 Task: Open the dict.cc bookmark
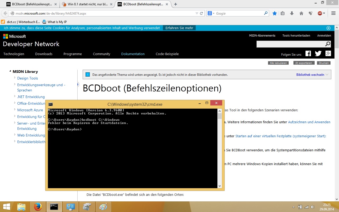[21, 22]
